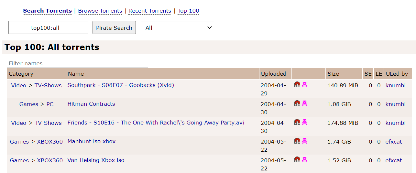
Task: Click the Filter names input field
Action: tap(77, 63)
